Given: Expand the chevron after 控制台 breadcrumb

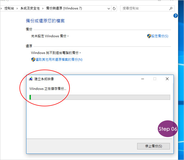Looking at the screenshot, I should 17,8.
